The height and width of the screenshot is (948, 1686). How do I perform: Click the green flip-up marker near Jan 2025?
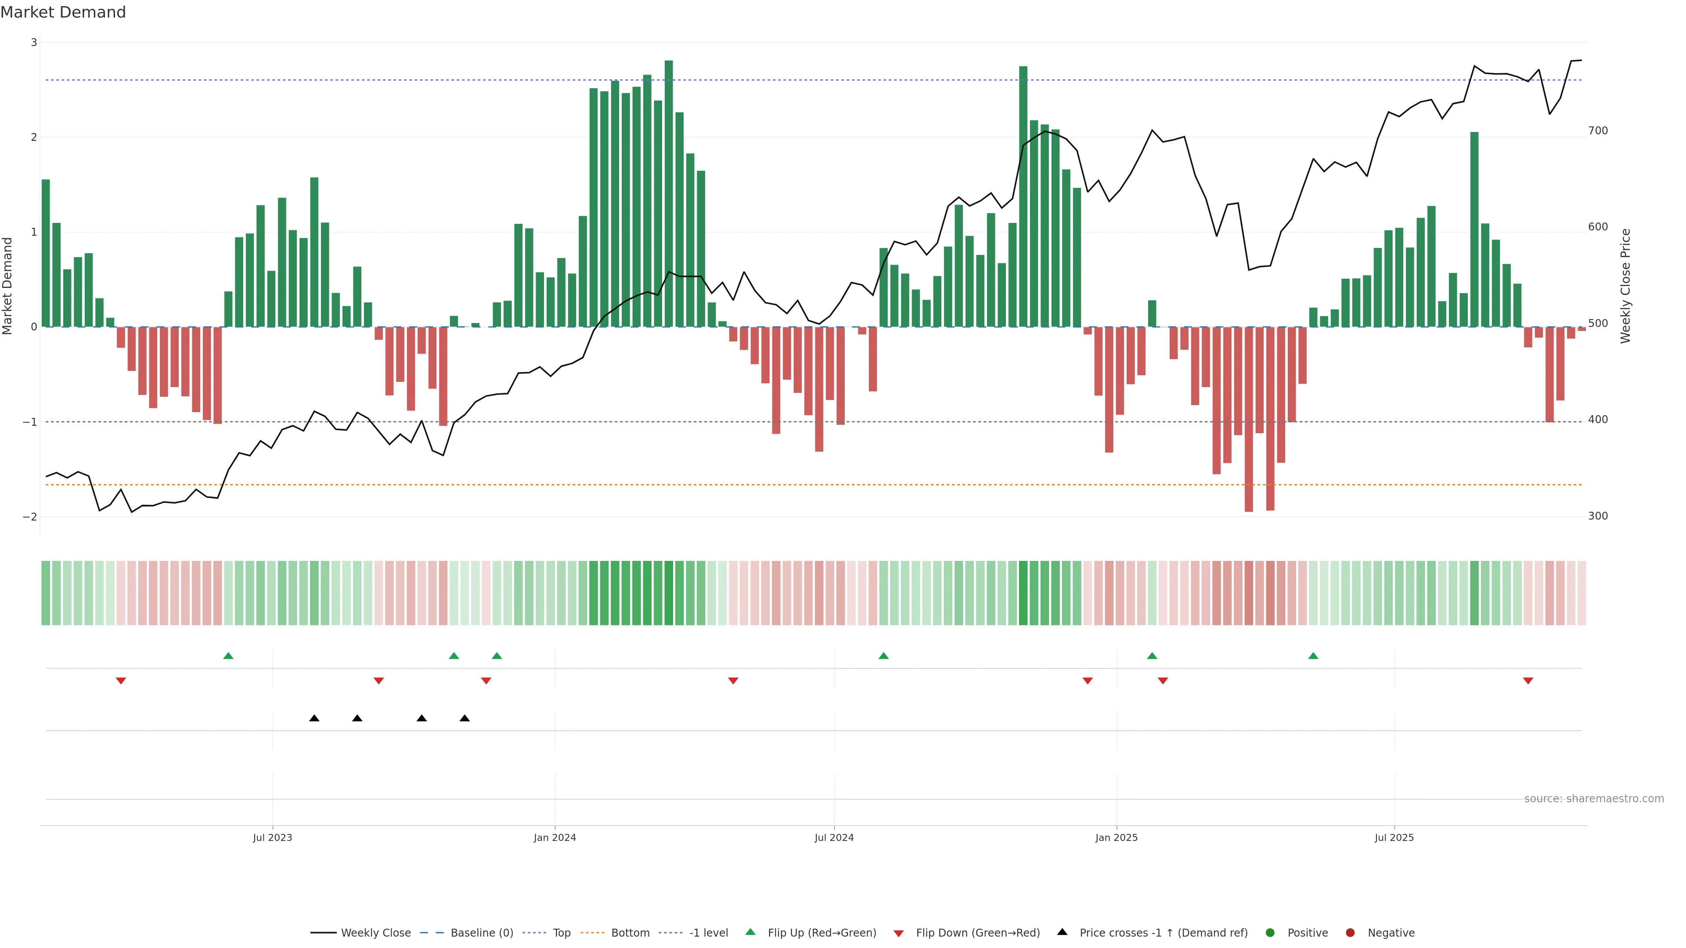pyautogui.click(x=1152, y=656)
